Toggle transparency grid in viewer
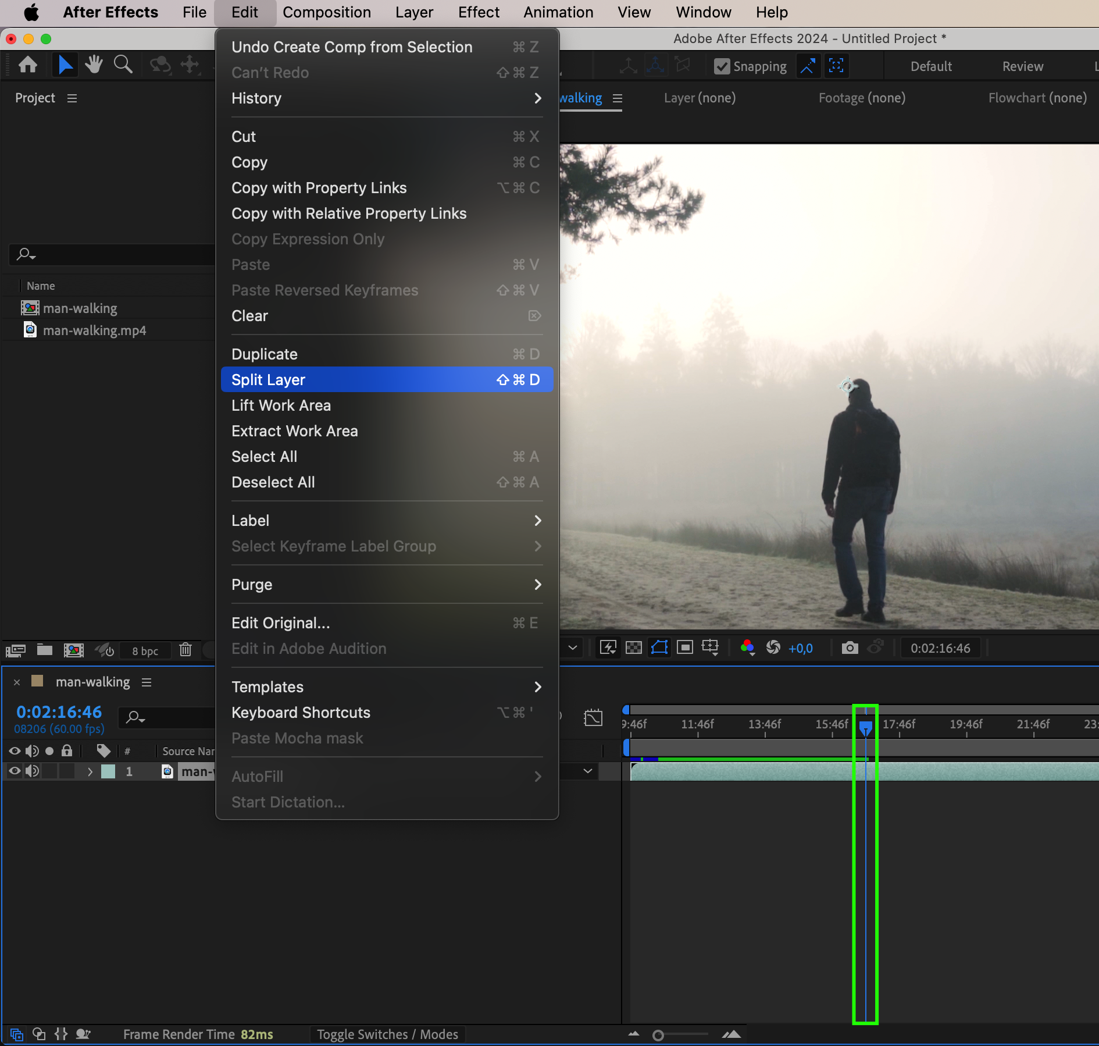 [x=633, y=647]
